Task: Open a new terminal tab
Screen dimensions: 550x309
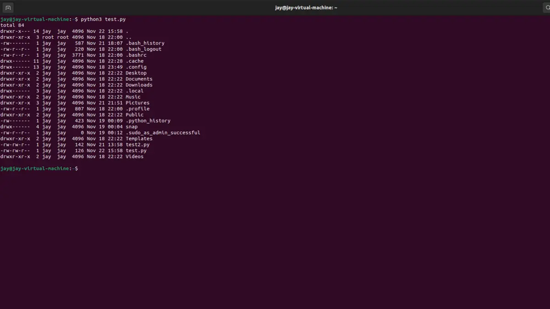Action: (x=8, y=8)
